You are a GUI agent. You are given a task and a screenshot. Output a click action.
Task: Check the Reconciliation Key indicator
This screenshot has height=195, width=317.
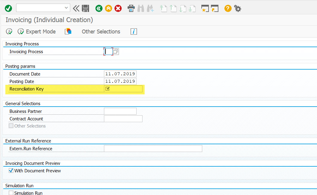(108, 89)
